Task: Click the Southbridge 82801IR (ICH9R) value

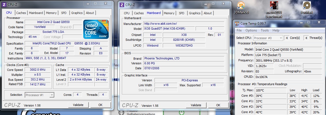Action: tap(184, 40)
